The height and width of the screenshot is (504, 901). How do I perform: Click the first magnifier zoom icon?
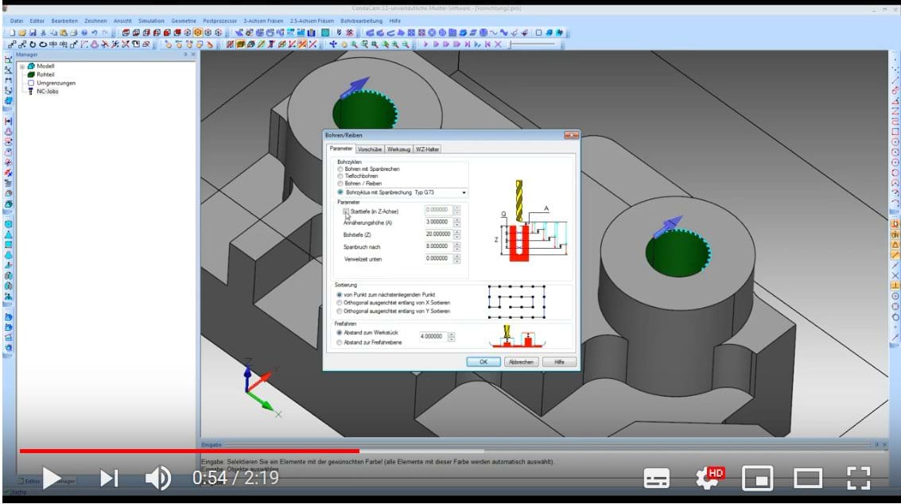click(x=354, y=44)
